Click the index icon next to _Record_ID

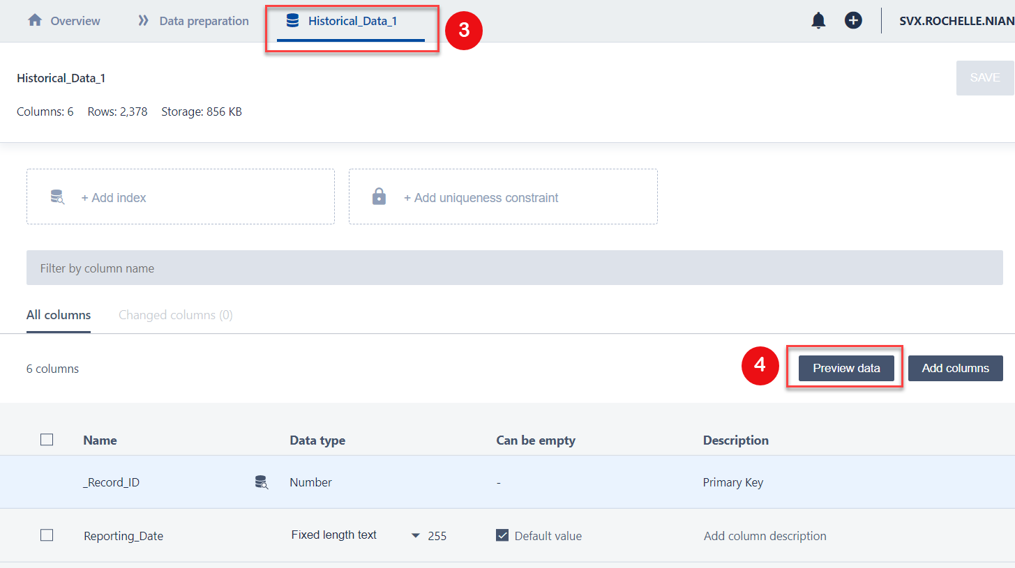coord(262,482)
